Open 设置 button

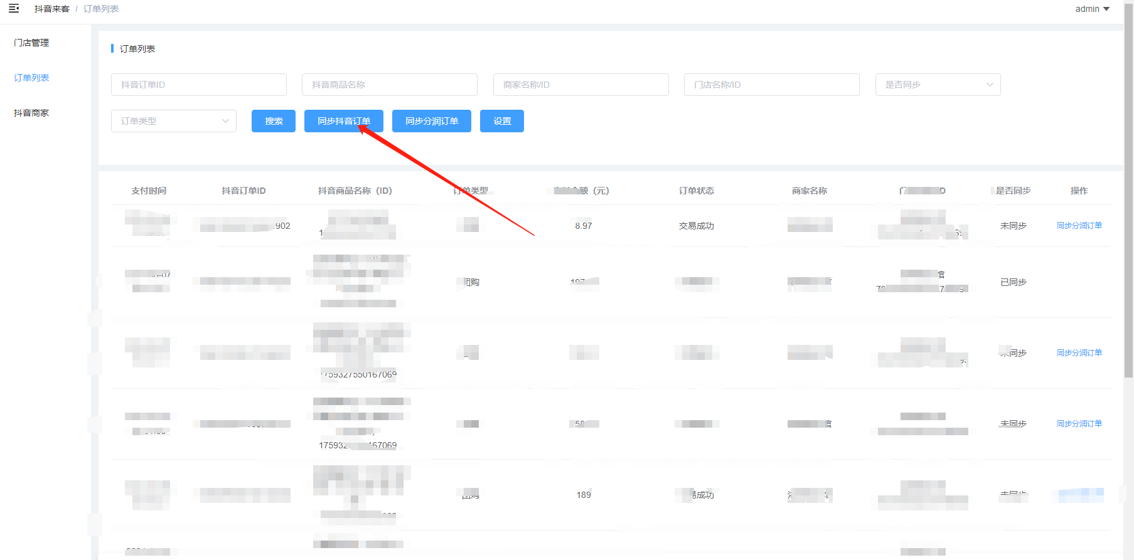click(502, 121)
